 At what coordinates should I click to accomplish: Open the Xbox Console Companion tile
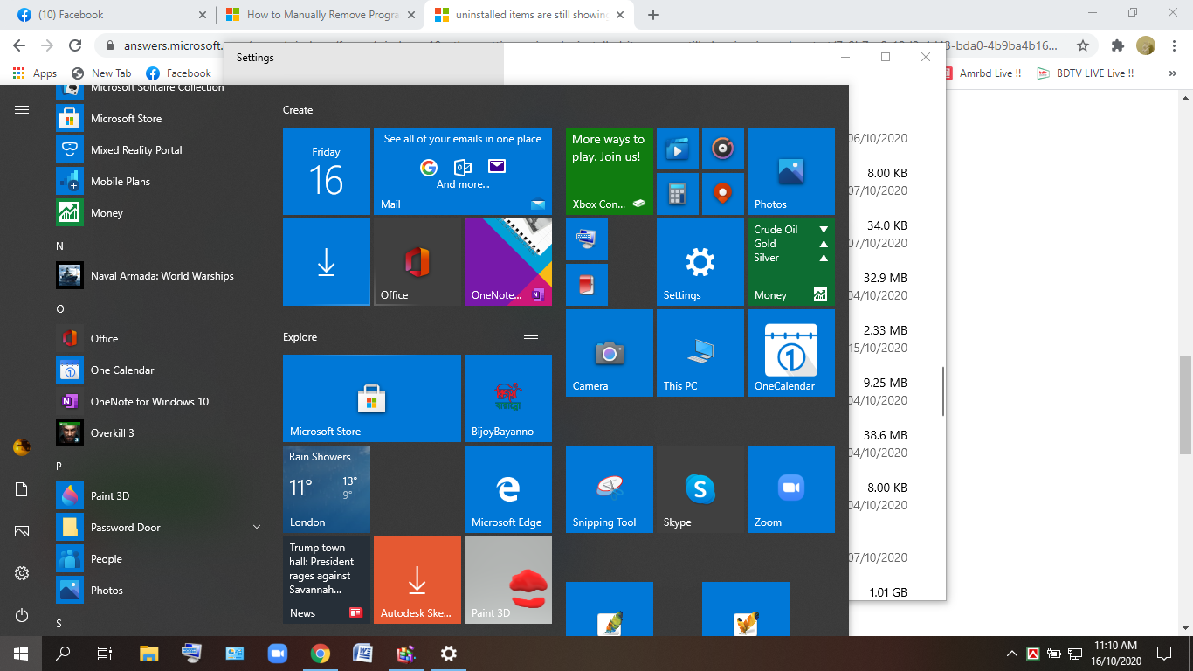click(x=609, y=171)
